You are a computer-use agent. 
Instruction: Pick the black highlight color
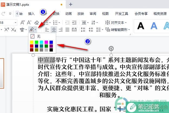[x=51, y=50]
